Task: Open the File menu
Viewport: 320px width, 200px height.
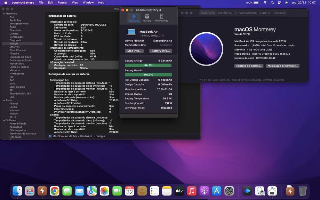Action: pyautogui.click(x=41, y=3)
